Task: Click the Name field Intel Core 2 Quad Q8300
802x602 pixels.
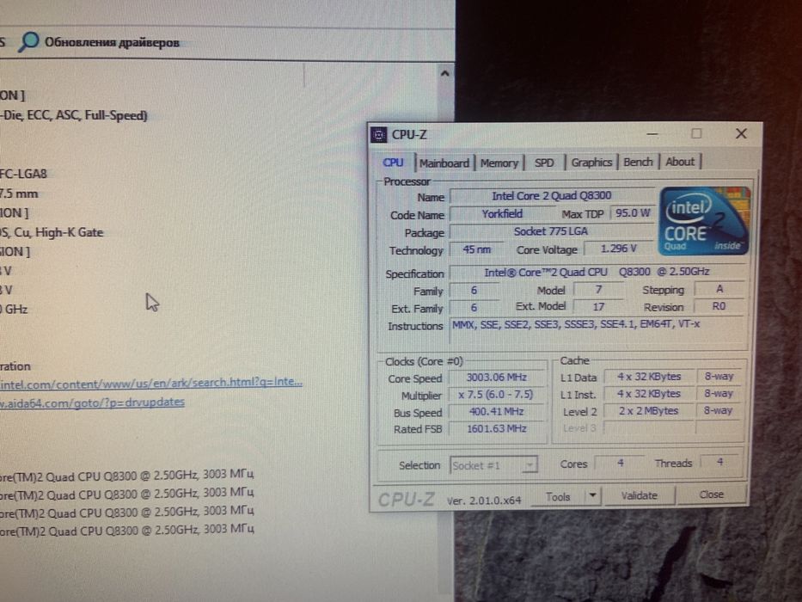Action: 551,195
